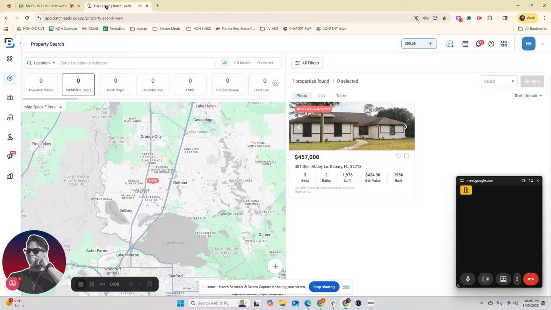Open more options in Meet mini window

point(517,279)
